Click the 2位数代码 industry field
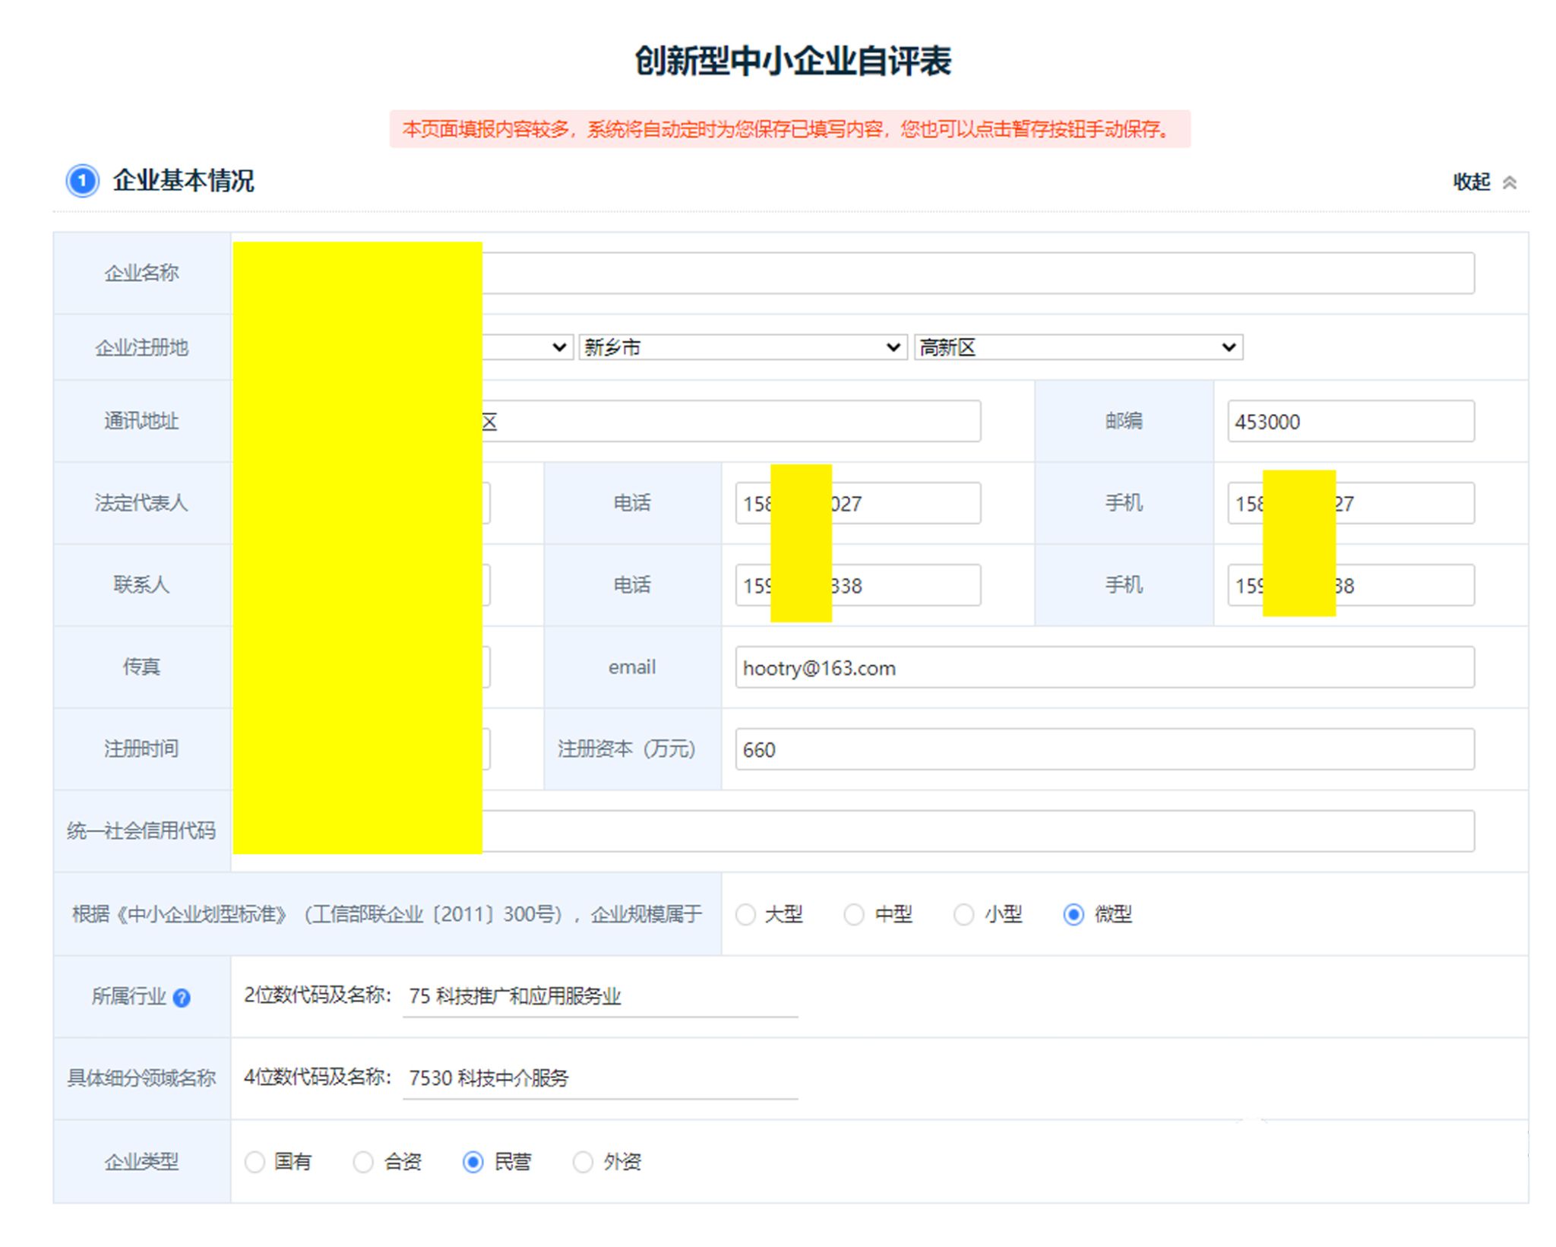 point(599,996)
